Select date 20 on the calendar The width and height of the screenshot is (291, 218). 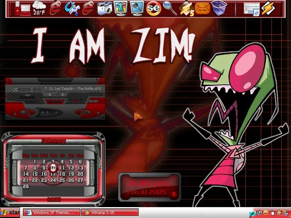tap(80, 174)
